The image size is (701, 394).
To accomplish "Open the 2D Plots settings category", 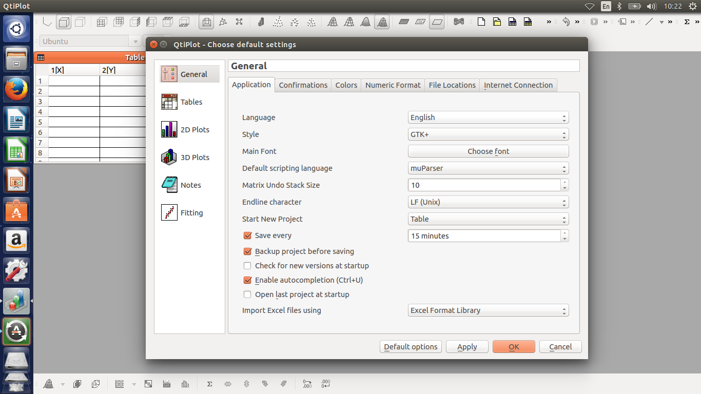I will click(x=189, y=129).
